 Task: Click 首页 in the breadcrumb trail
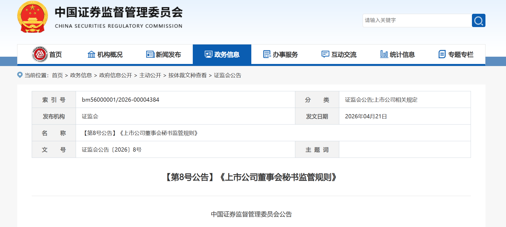(x=57, y=75)
